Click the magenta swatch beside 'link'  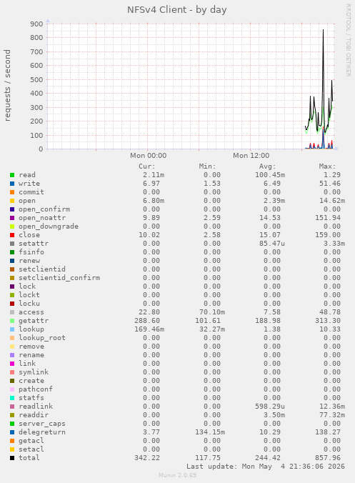(x=12, y=364)
